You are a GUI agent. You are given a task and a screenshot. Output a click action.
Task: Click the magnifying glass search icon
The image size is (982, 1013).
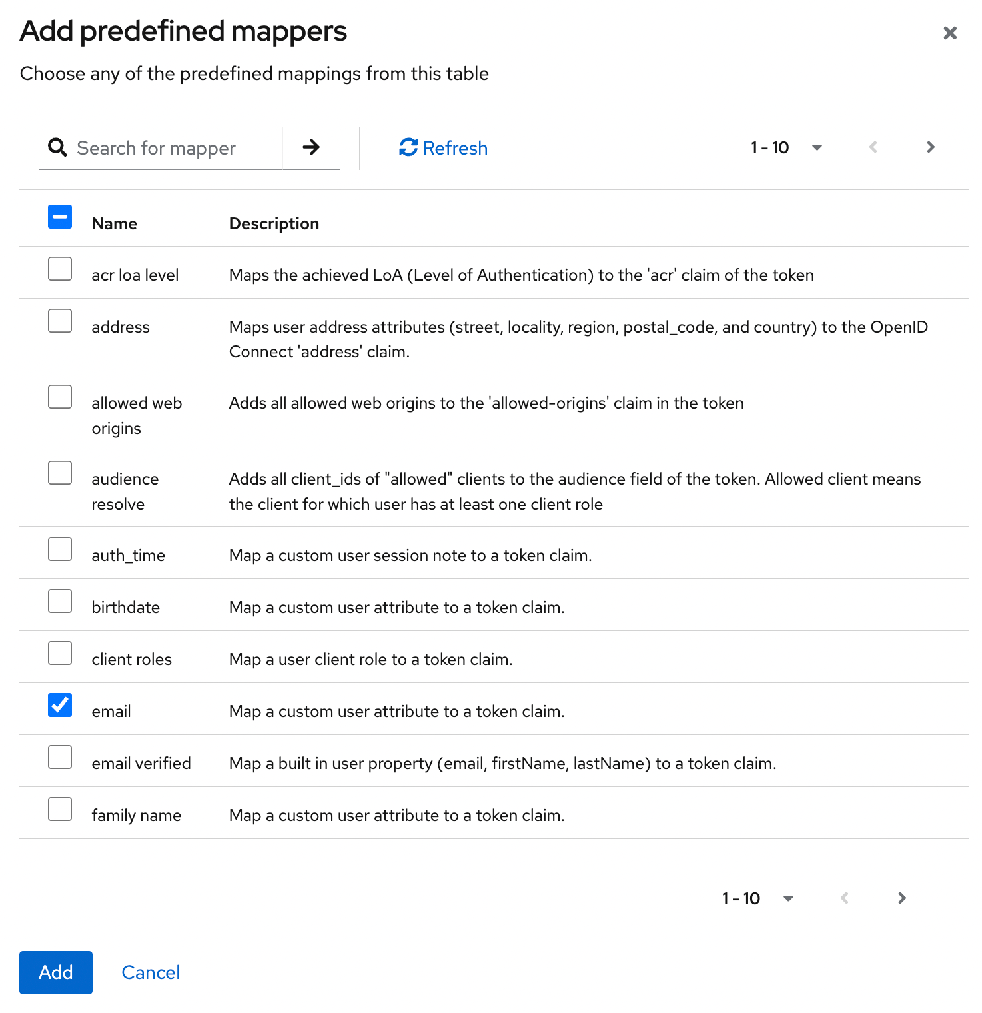(58, 147)
